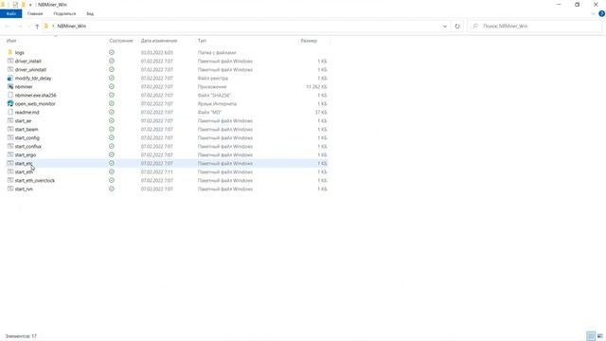606x341 pixels.
Task: Select the start_beam file name
Action: click(27, 129)
